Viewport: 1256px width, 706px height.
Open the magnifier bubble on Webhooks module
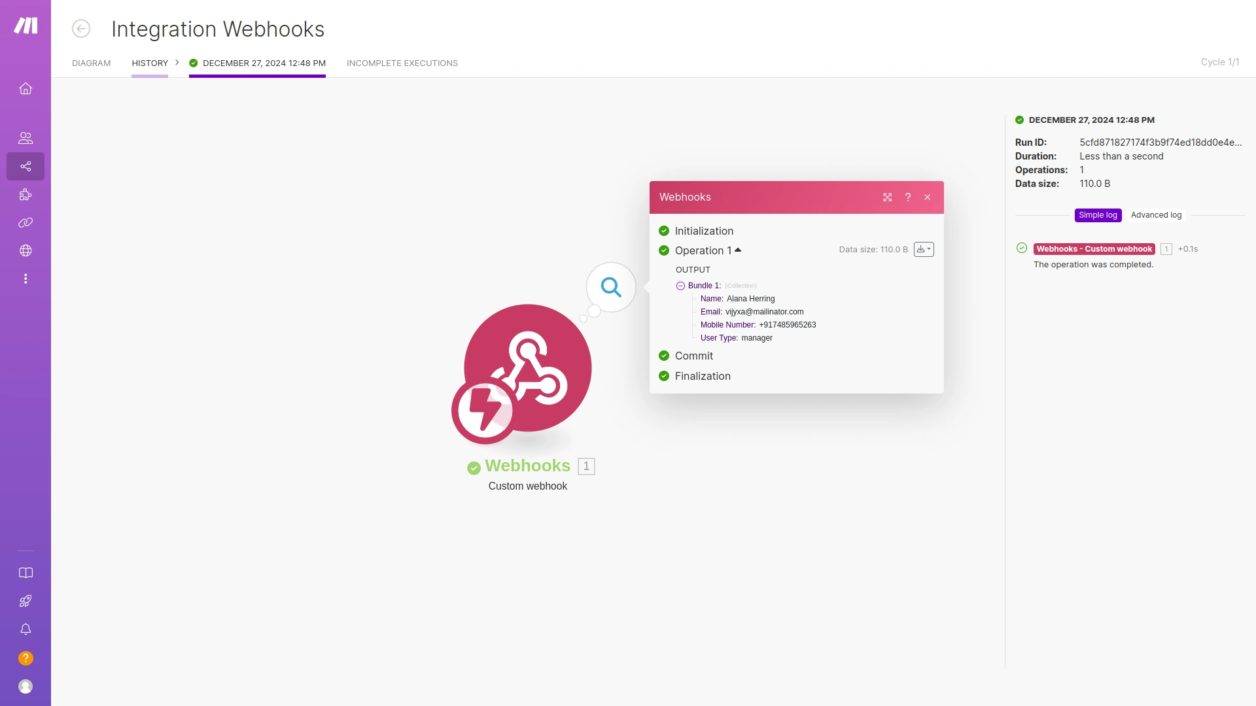[x=610, y=287]
